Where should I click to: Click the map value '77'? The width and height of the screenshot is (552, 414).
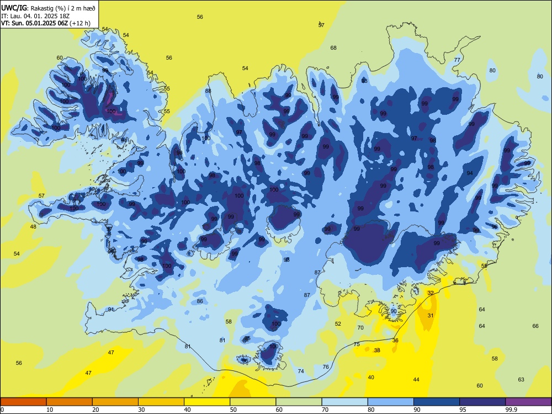(457, 60)
